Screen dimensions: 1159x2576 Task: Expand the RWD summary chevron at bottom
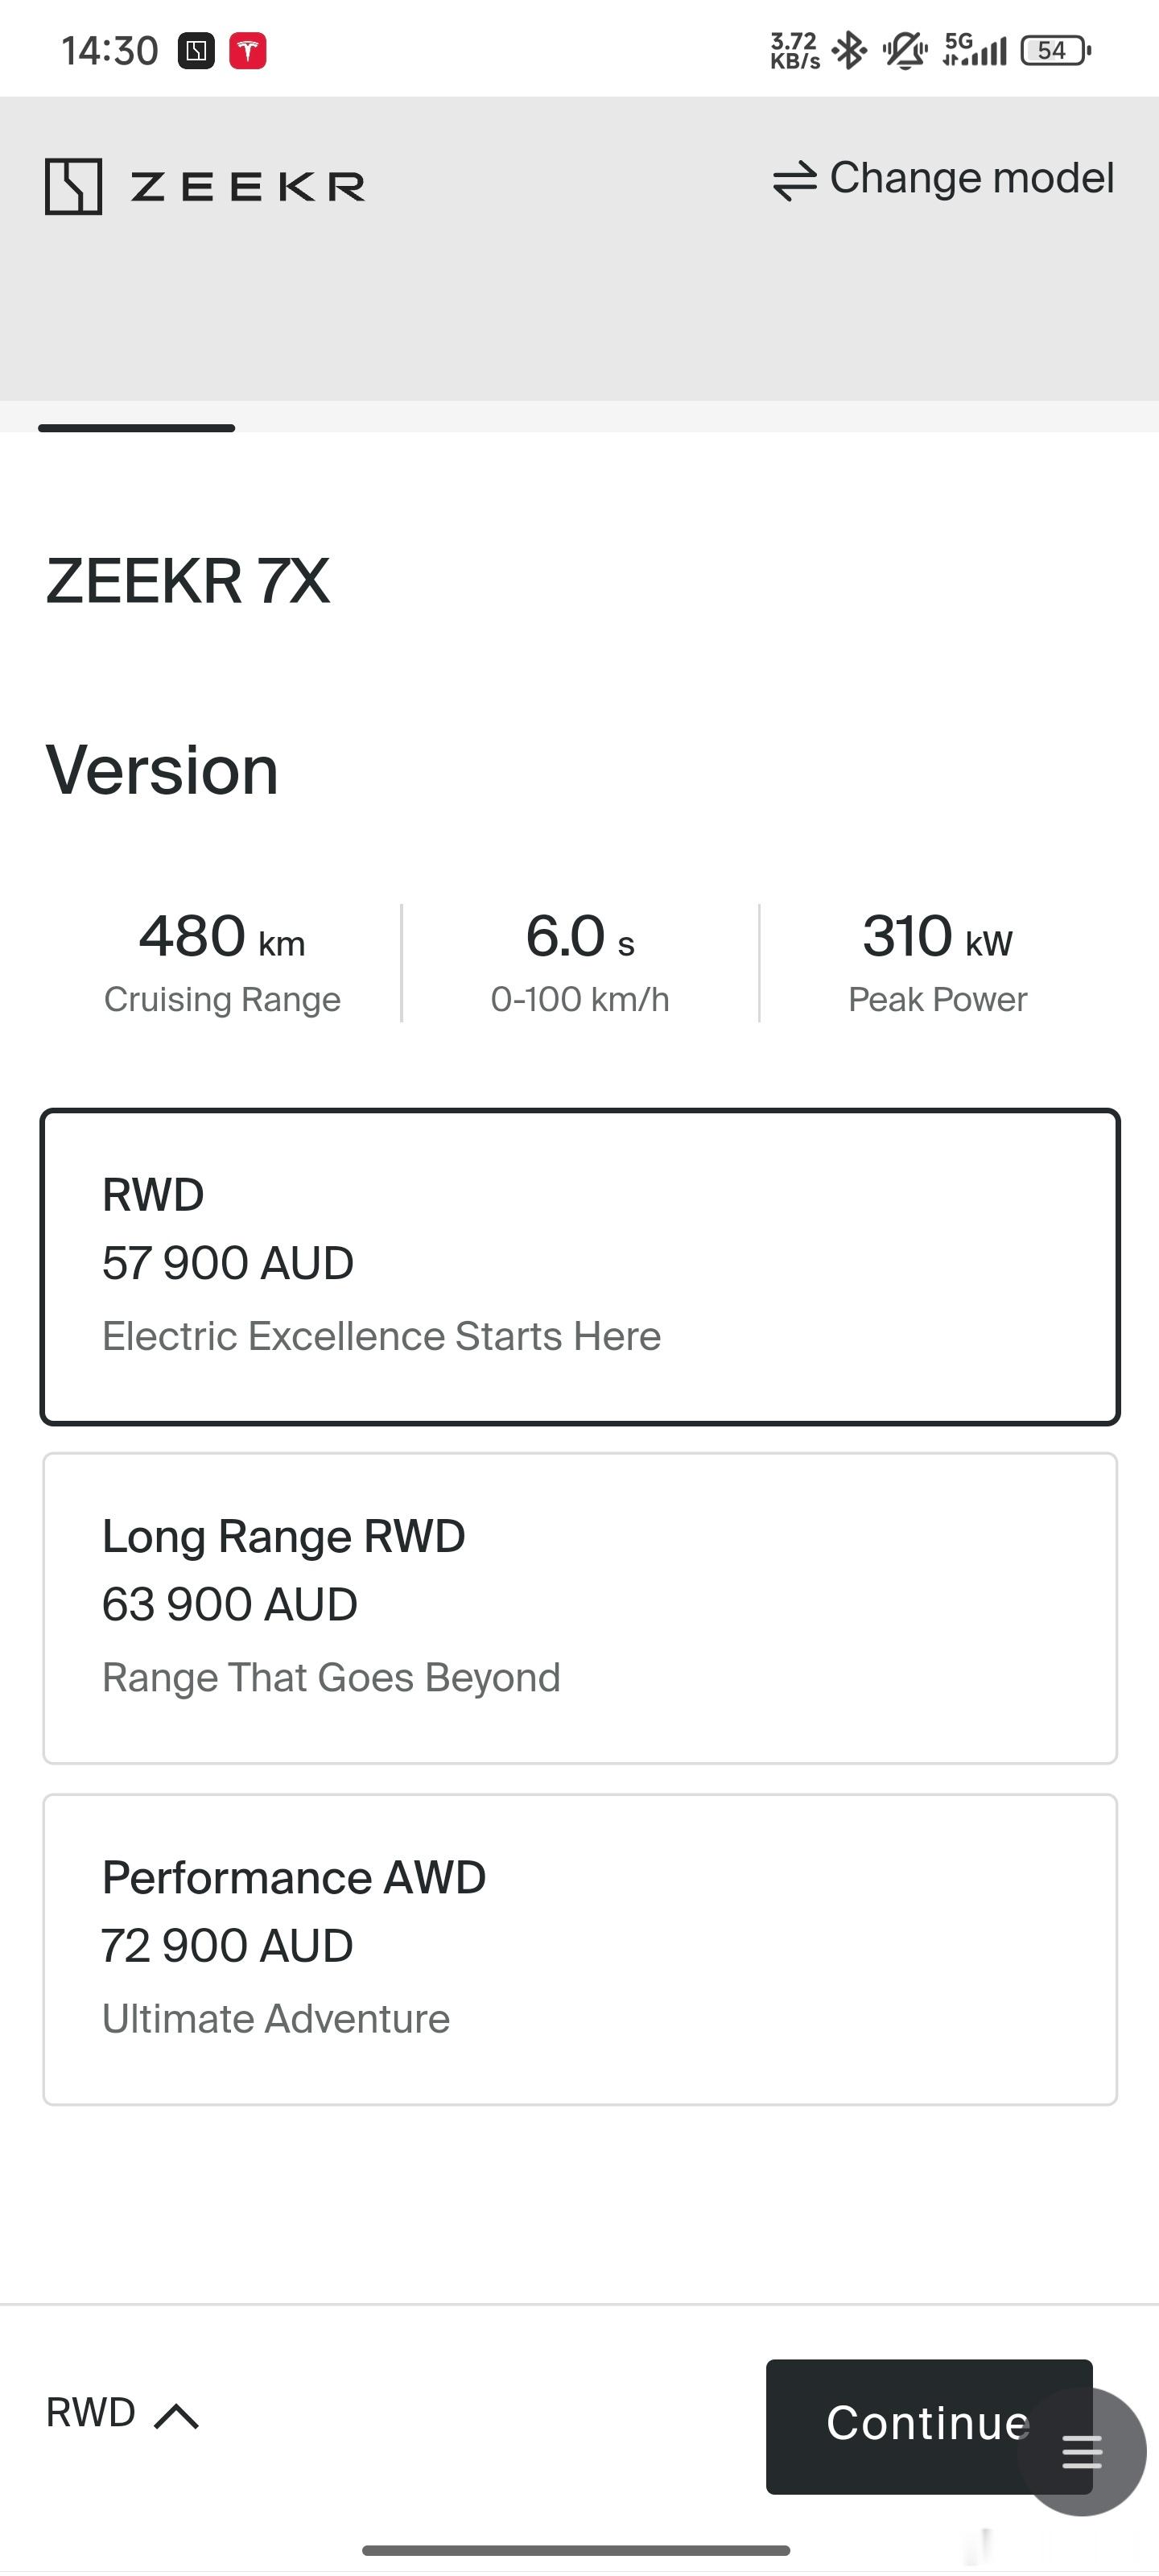tap(177, 2416)
